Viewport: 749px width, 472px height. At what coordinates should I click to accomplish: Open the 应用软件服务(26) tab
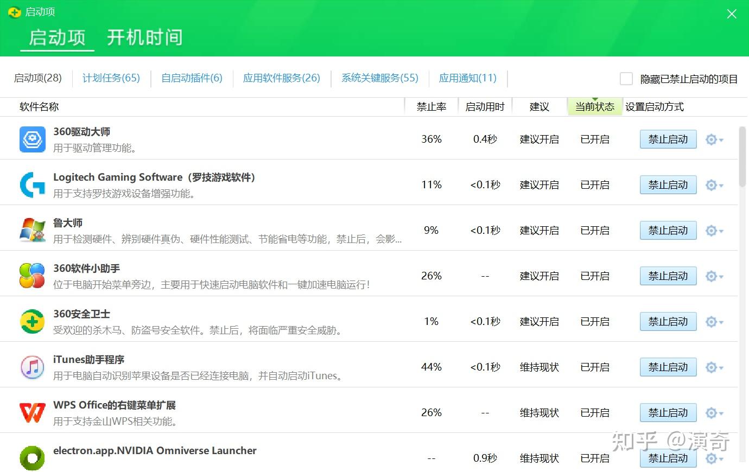click(x=282, y=78)
